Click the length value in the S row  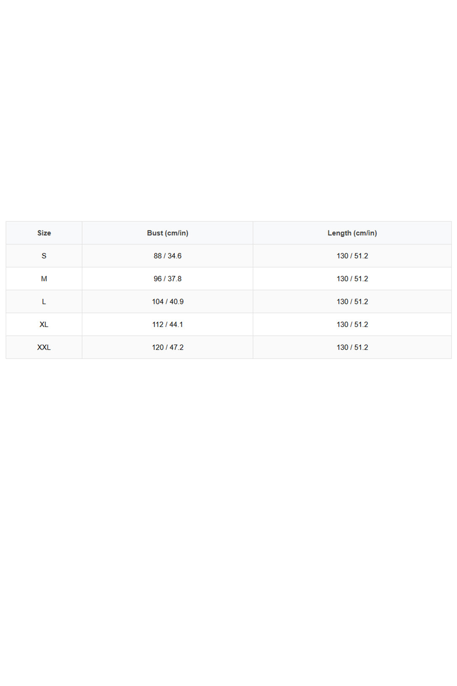[x=352, y=256]
